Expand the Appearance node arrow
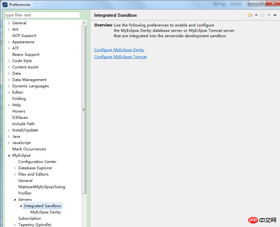Screen dimensions: 280x227 pyautogui.click(x=9, y=42)
